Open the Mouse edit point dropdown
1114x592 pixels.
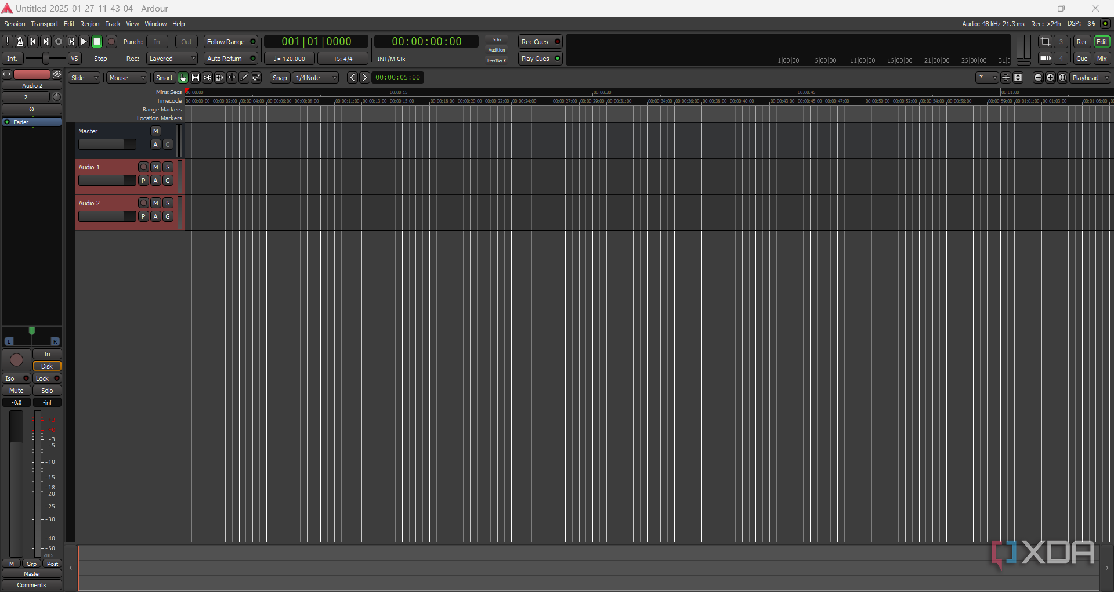click(x=126, y=78)
